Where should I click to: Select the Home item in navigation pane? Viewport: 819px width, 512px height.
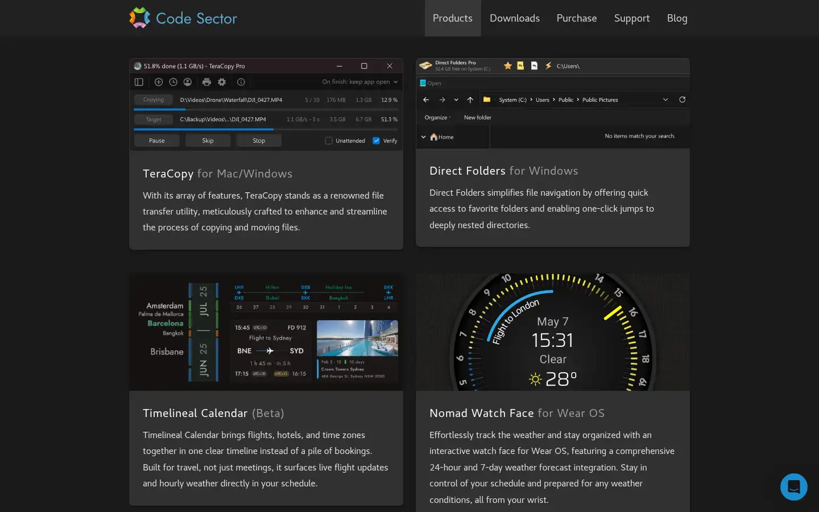(442, 137)
